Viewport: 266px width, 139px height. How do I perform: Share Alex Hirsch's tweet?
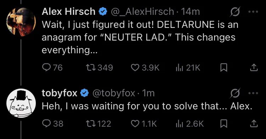(x=254, y=68)
